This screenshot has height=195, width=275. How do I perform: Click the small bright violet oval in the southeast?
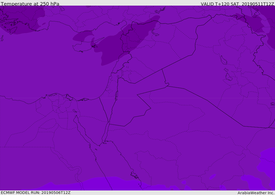(212, 177)
